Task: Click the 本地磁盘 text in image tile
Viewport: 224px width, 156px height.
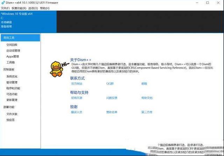Action: pos(6,22)
